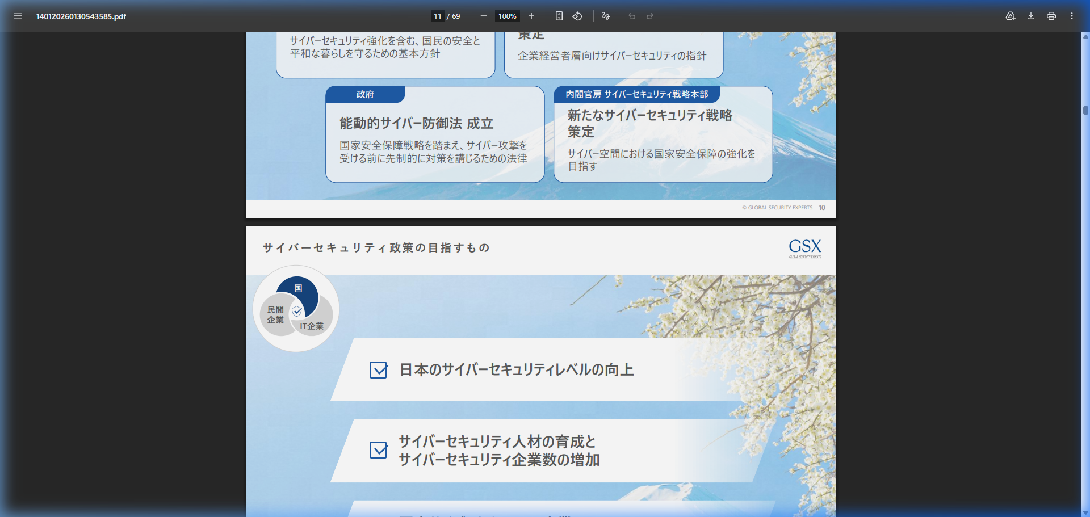Click the filename 140120260130543585.pdf in the header
The image size is (1090, 517).
(81, 16)
